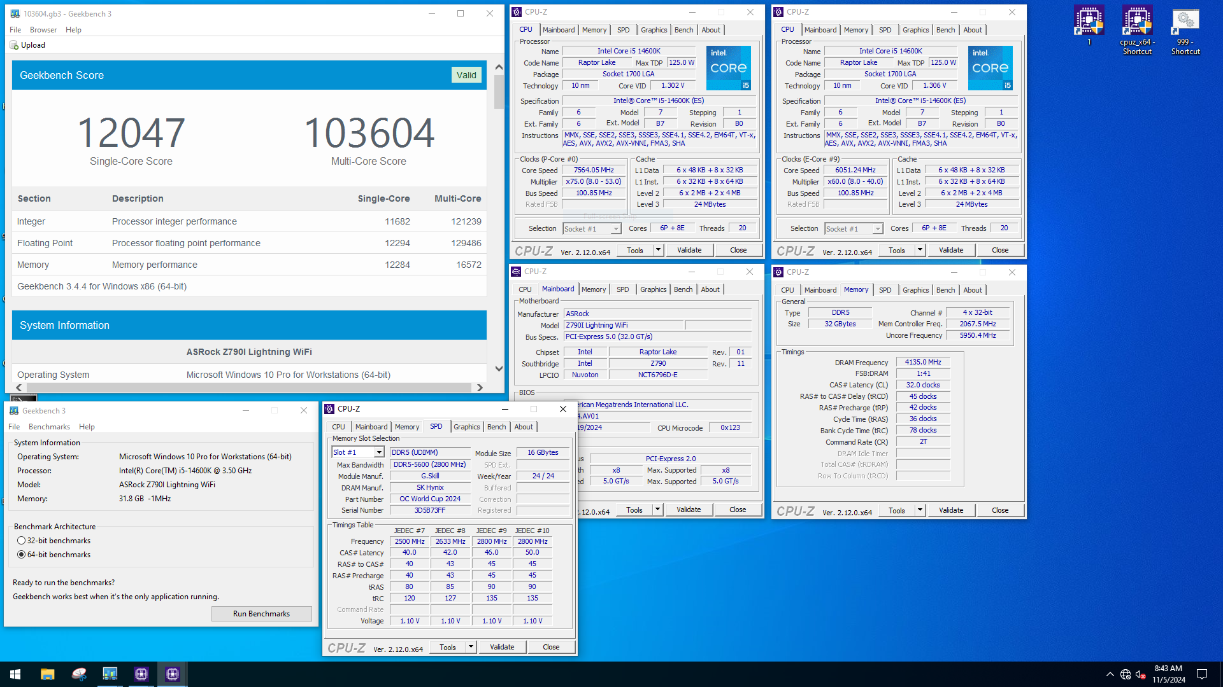Click the muted volume tray icon
The height and width of the screenshot is (687, 1223).
coord(1141,674)
